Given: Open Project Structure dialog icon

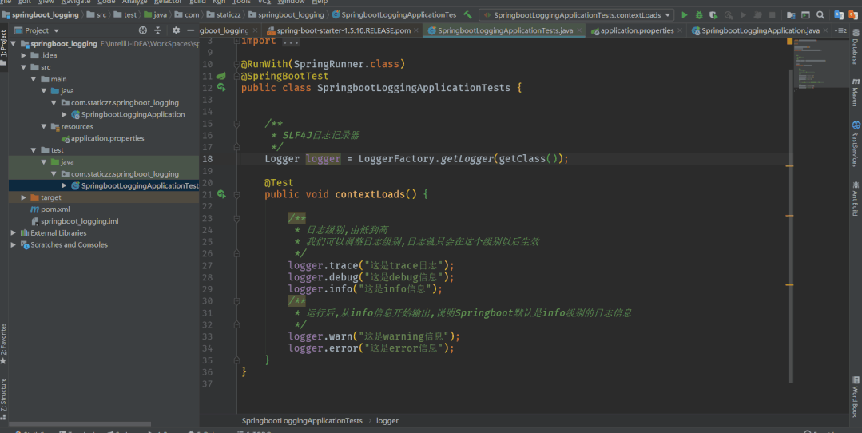Looking at the screenshot, I should click(791, 15).
